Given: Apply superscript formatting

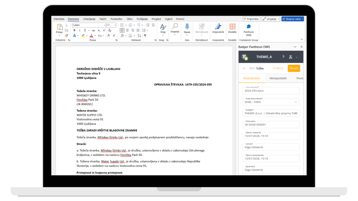Looking at the screenshot, I should (x=104, y=30).
